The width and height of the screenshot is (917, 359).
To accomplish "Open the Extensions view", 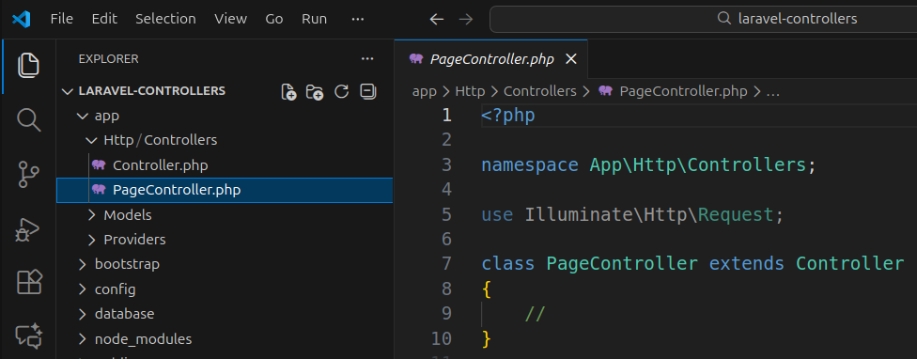I will click(x=28, y=281).
